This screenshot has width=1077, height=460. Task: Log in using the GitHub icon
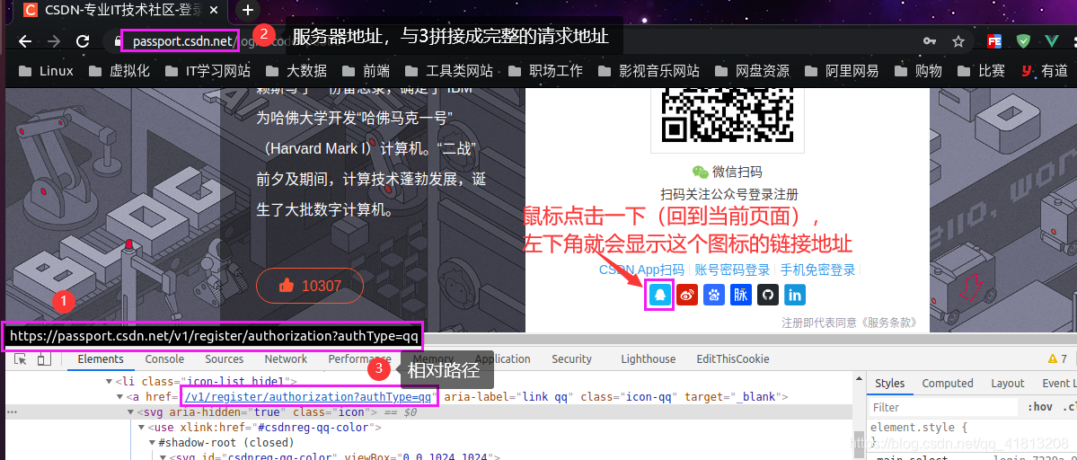pyautogui.click(x=768, y=296)
